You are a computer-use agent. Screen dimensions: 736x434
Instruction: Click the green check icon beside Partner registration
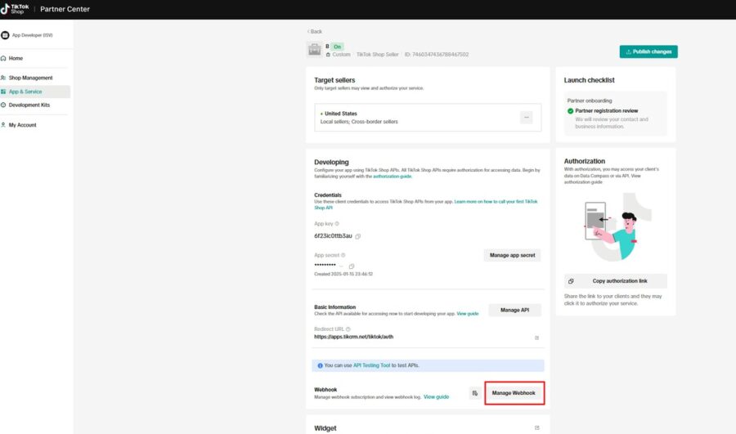[x=570, y=111]
